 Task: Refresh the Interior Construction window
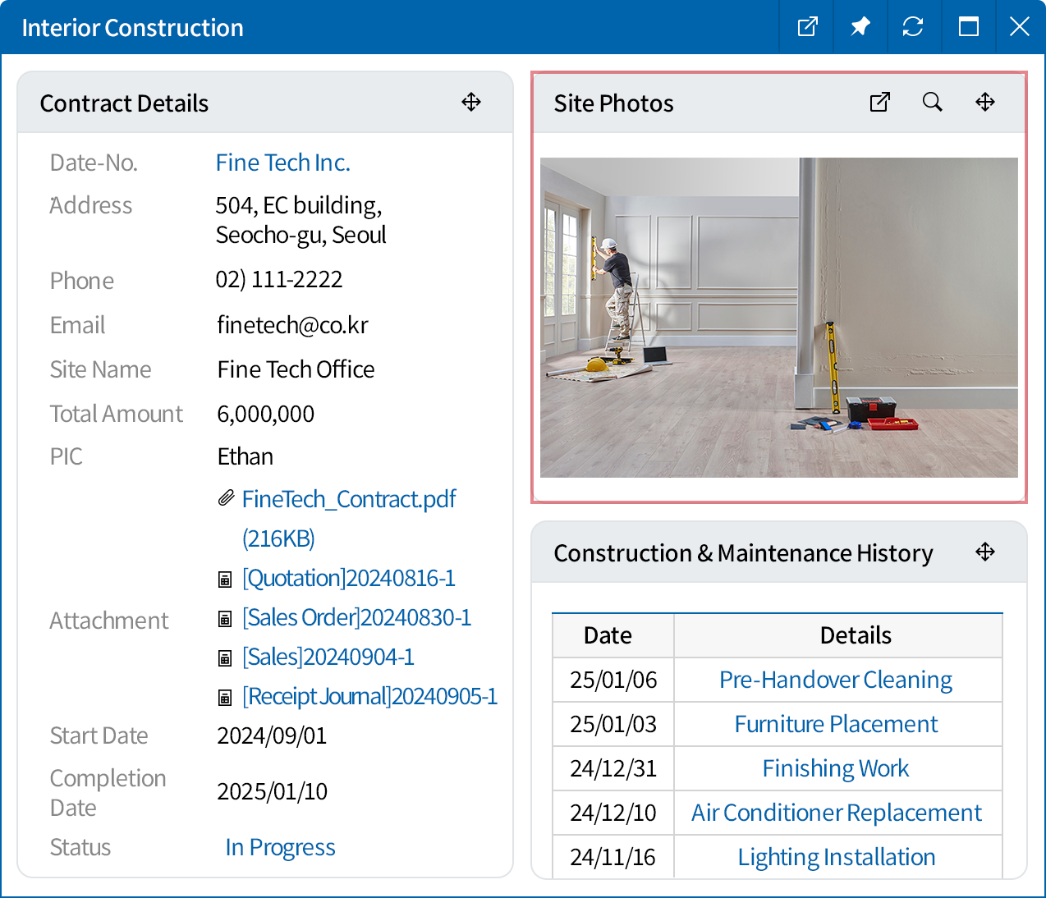point(912,27)
